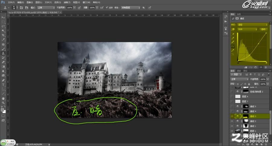
Task: Select the Spot Healing Brush tool
Action: 3,44
